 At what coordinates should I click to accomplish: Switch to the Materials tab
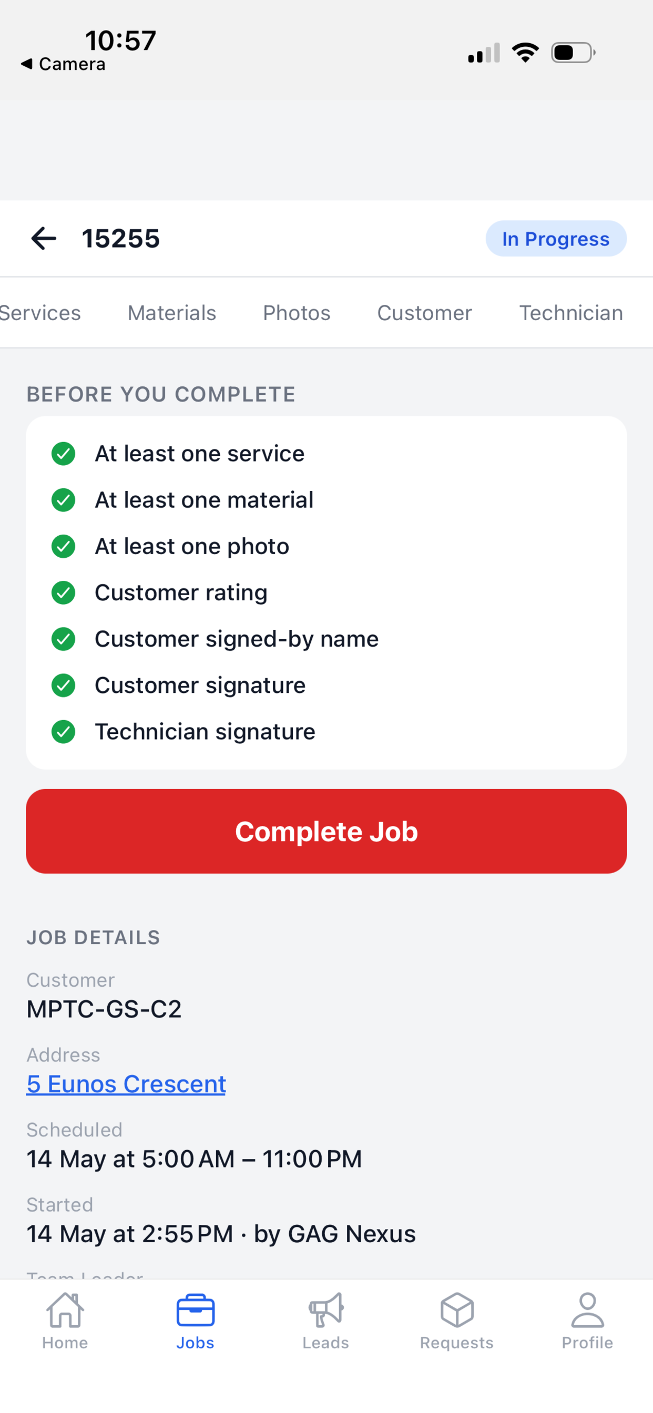click(x=172, y=313)
